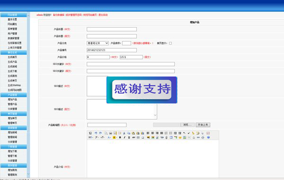Click the 预览网站首页 link

pos(90,15)
